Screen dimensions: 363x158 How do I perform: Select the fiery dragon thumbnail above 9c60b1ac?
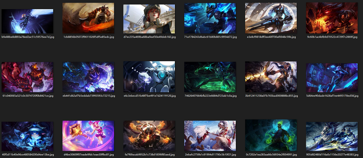coord(332,18)
